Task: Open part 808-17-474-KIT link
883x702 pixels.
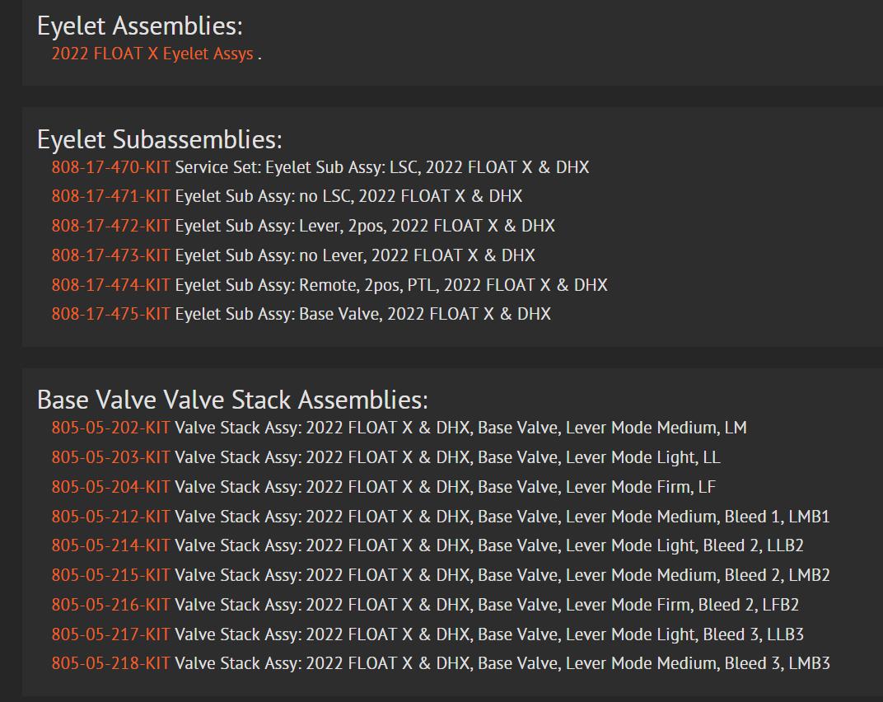Action: pos(110,285)
